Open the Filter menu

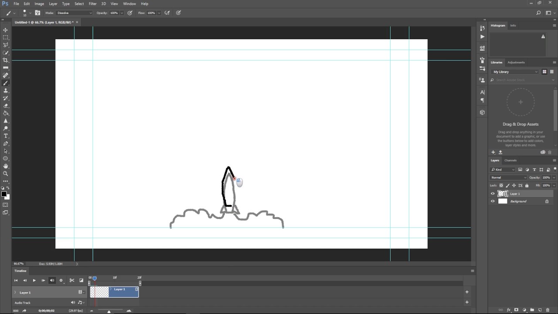pyautogui.click(x=92, y=4)
